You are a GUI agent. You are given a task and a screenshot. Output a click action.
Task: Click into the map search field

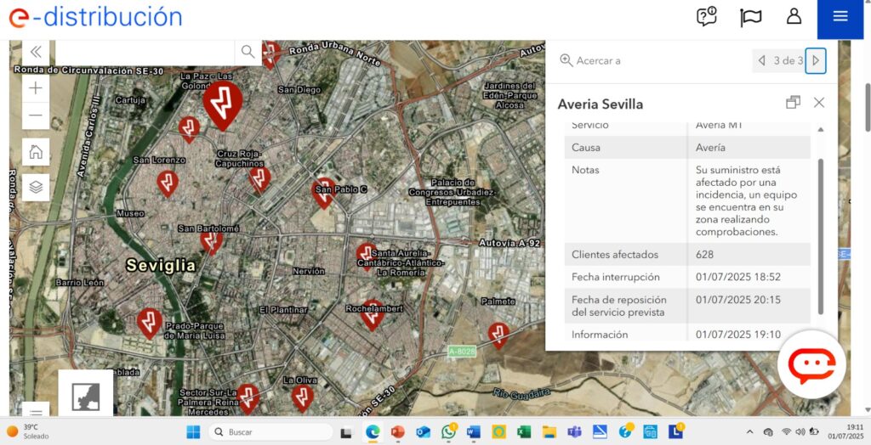(145, 52)
